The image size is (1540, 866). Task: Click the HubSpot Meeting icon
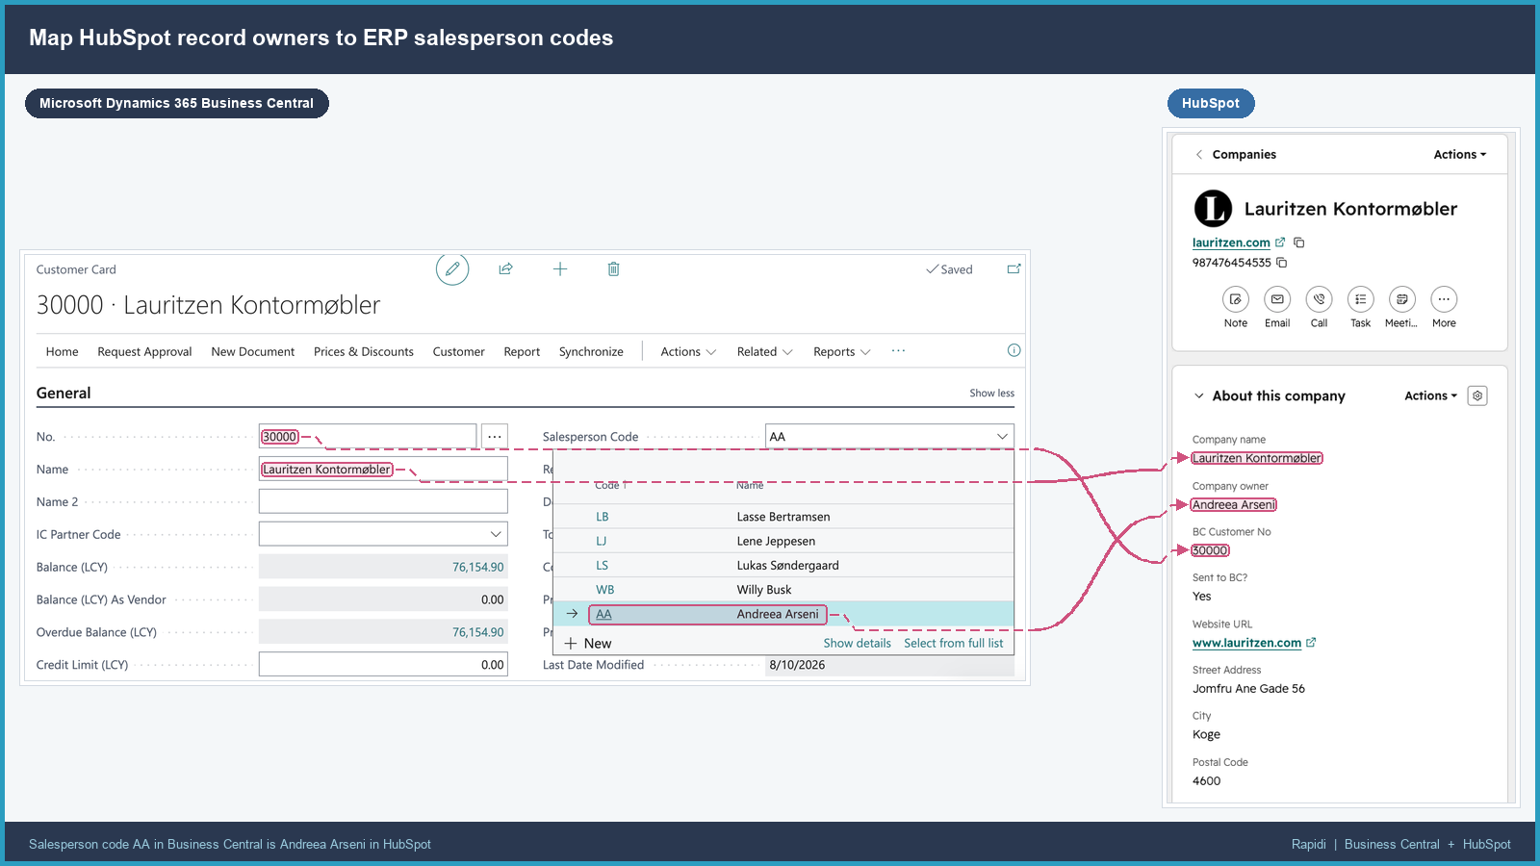pos(1402,299)
